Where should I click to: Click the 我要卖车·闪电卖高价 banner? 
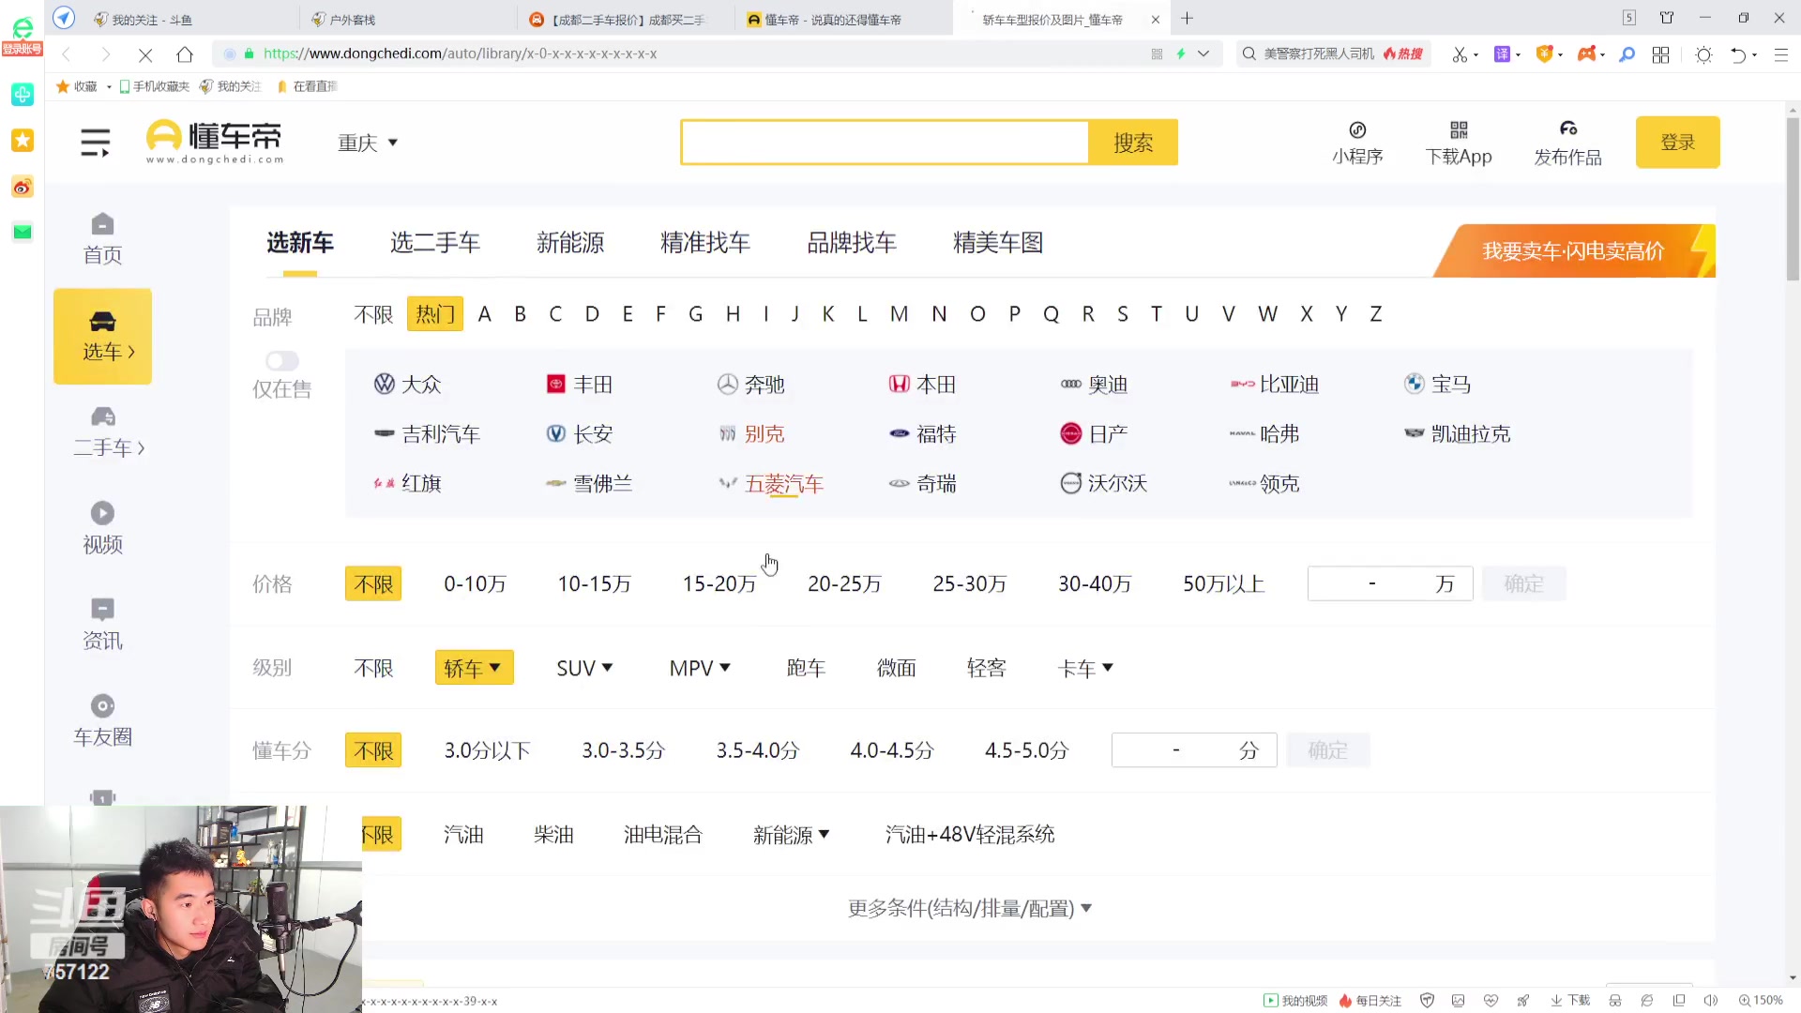tap(1574, 250)
